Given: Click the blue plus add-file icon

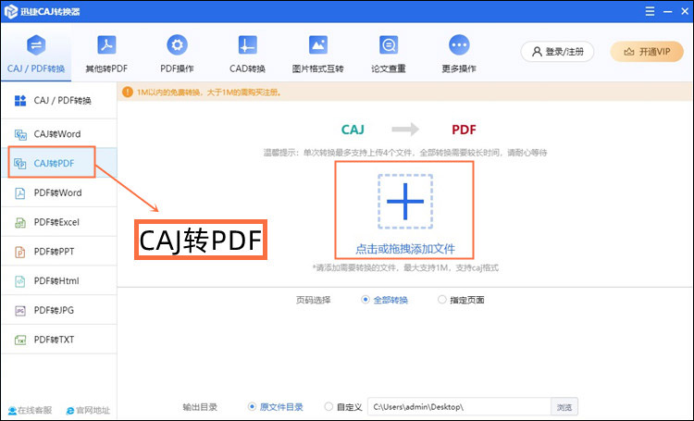Looking at the screenshot, I should 404,201.
